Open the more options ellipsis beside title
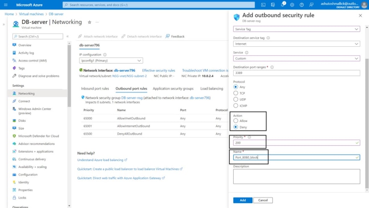This screenshot has width=369, height=208. point(97,22)
